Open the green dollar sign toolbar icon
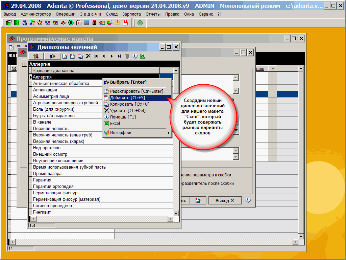The image size is (346, 260). click(71, 23)
